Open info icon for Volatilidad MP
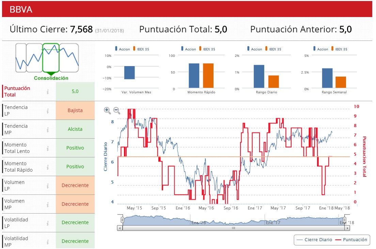This screenshot has height=249, width=376. [48, 242]
